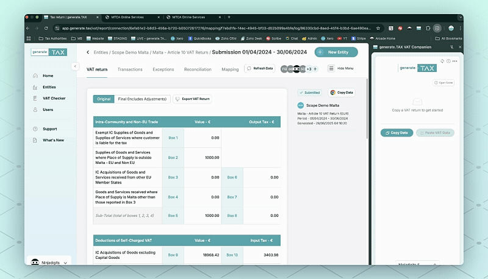Collapse the left sidebar with the chevron
The image size is (488, 279).
click(x=76, y=66)
